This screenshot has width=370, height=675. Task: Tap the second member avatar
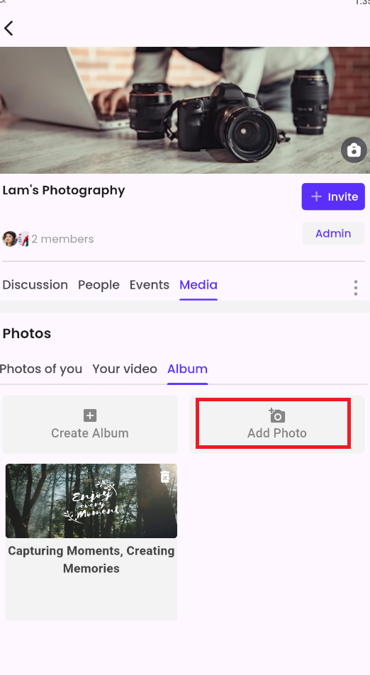(x=23, y=238)
